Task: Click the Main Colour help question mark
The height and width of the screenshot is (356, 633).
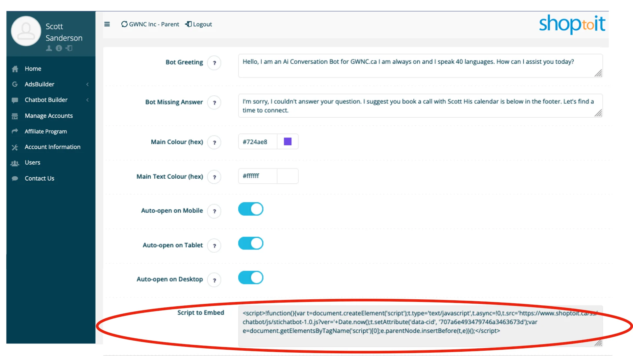Action: click(214, 142)
